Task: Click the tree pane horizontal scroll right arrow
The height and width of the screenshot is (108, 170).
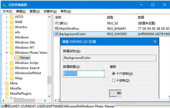Action: point(45,101)
